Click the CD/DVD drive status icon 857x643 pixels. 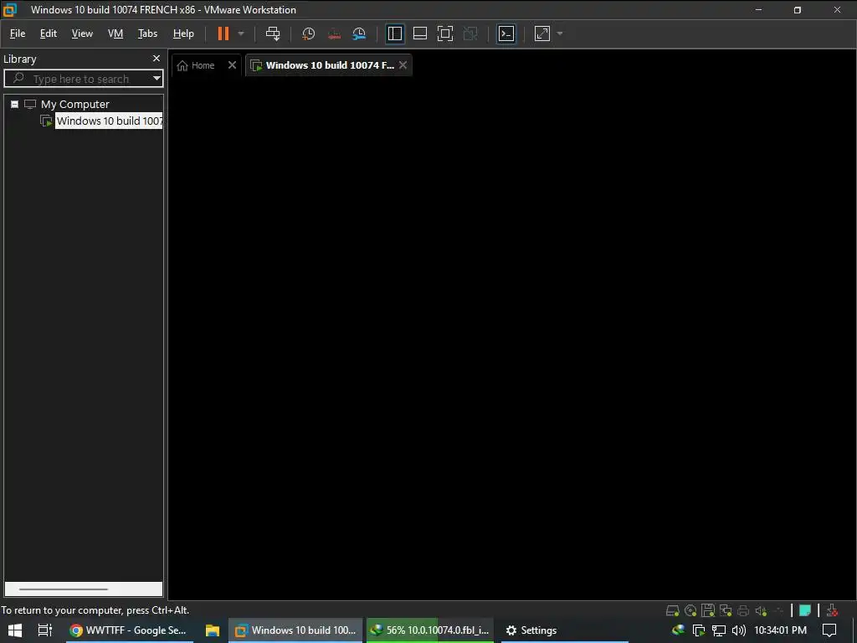690,610
